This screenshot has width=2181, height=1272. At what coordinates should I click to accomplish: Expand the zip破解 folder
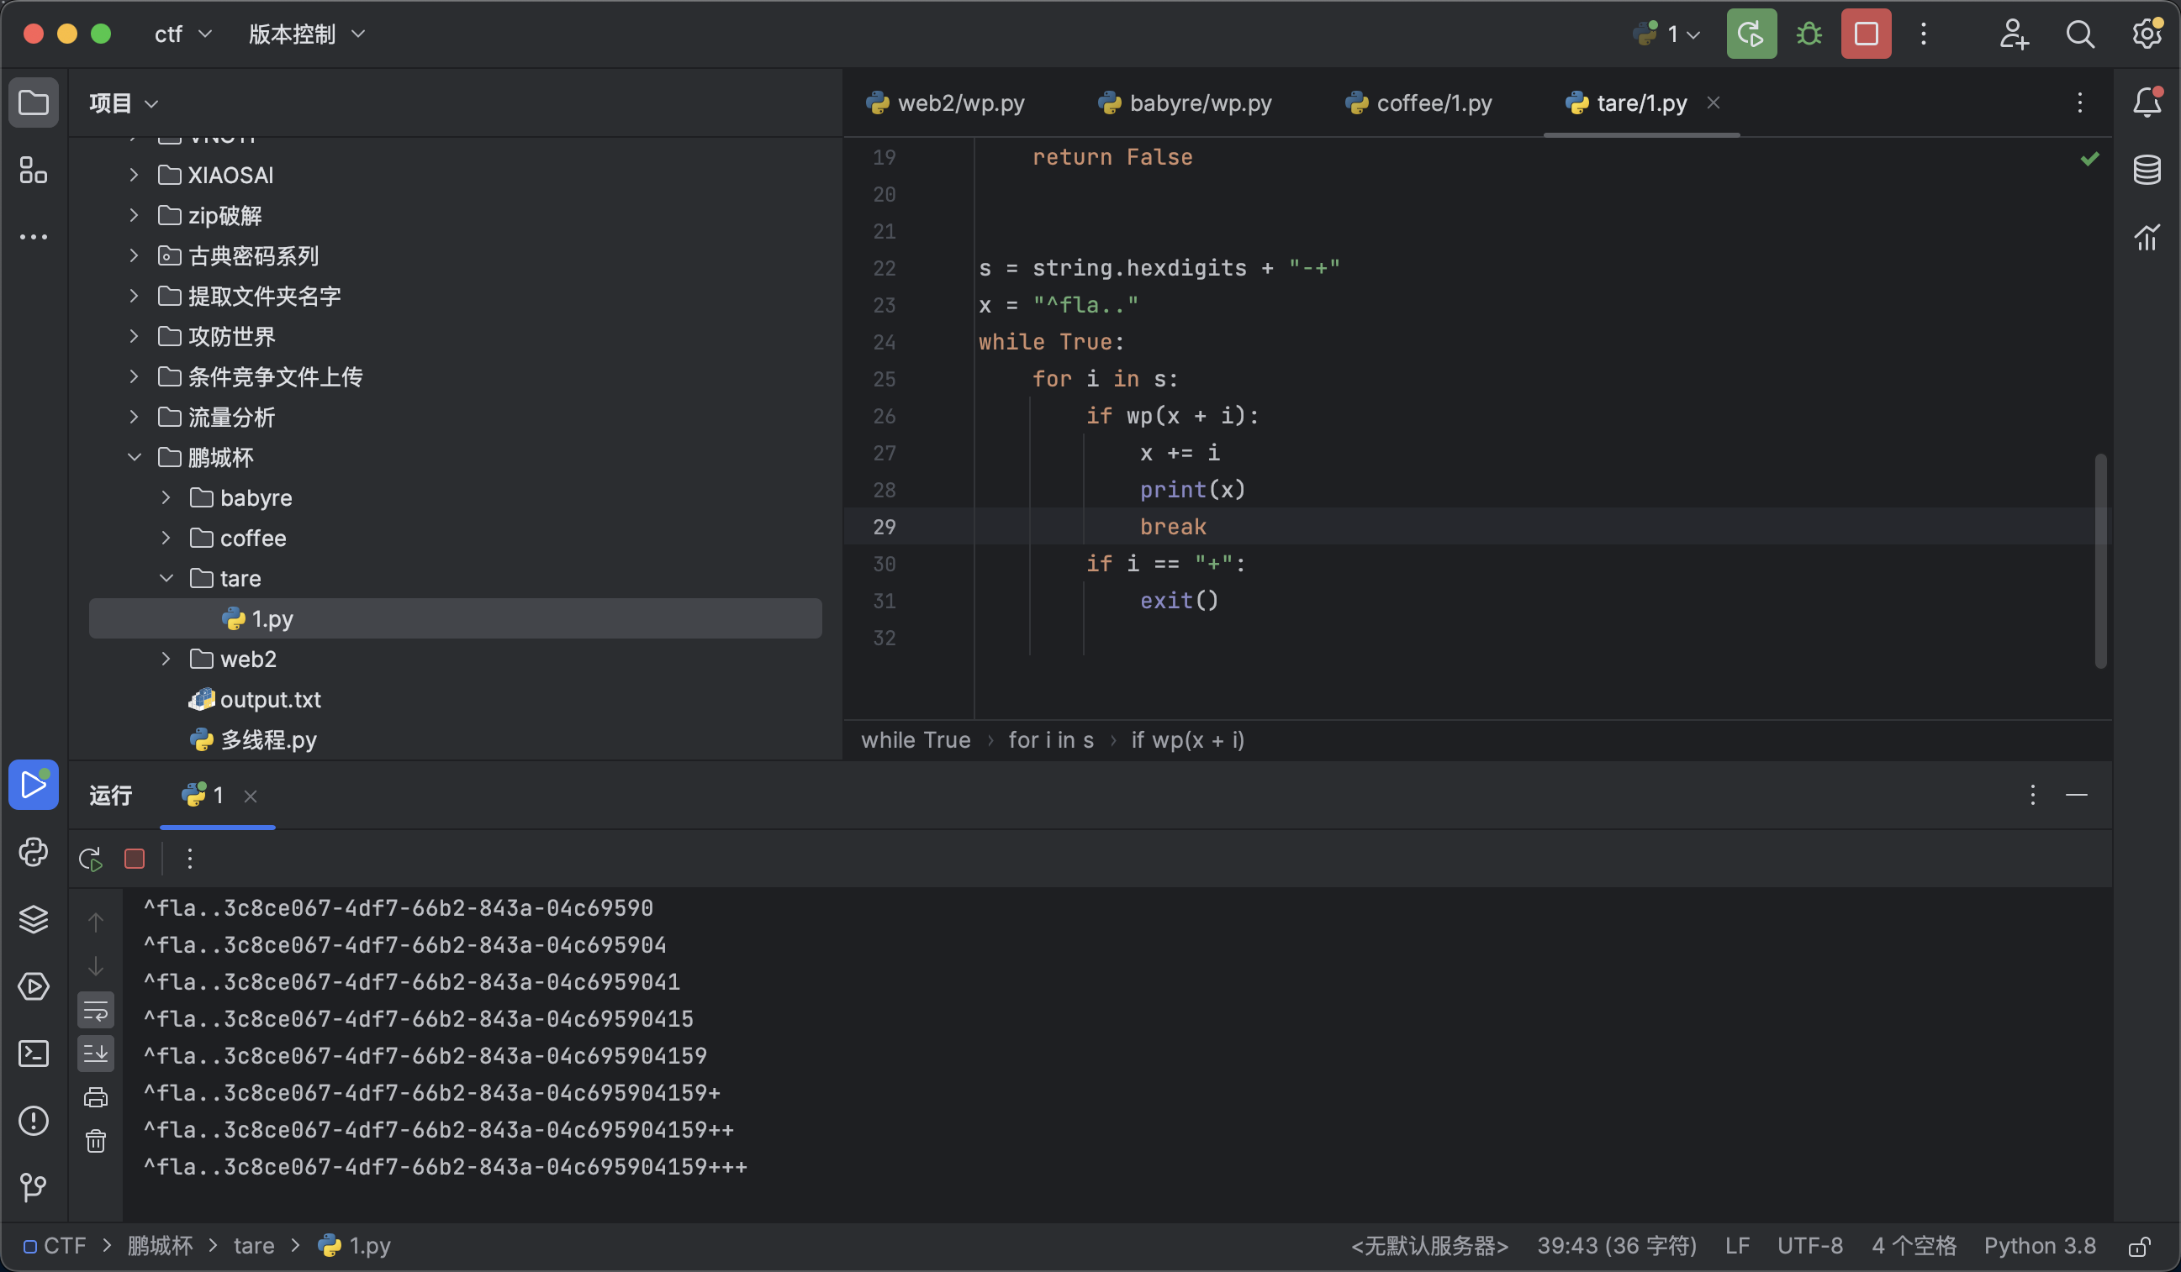point(134,215)
